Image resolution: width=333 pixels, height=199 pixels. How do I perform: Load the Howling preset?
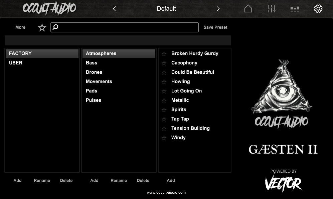click(180, 81)
